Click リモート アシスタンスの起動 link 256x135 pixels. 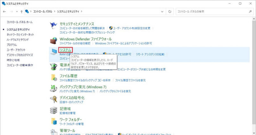tap(150, 54)
